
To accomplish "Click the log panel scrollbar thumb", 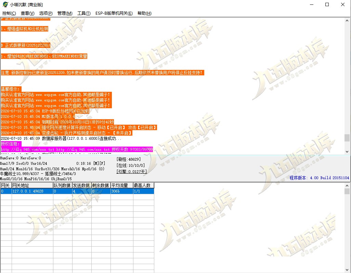I will click(347, 138).
